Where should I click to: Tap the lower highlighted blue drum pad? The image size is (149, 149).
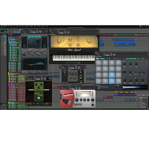[112, 81]
